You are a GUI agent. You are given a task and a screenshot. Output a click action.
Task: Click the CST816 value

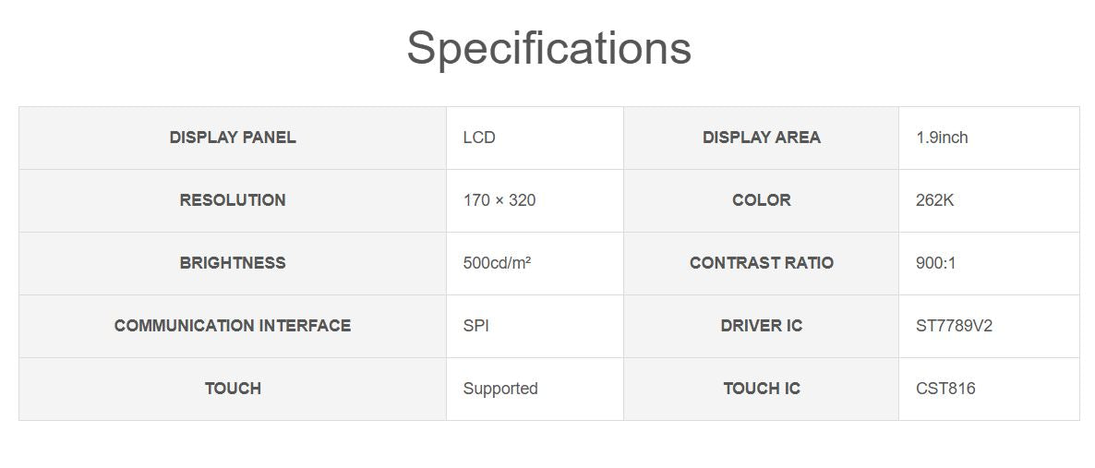tap(945, 389)
